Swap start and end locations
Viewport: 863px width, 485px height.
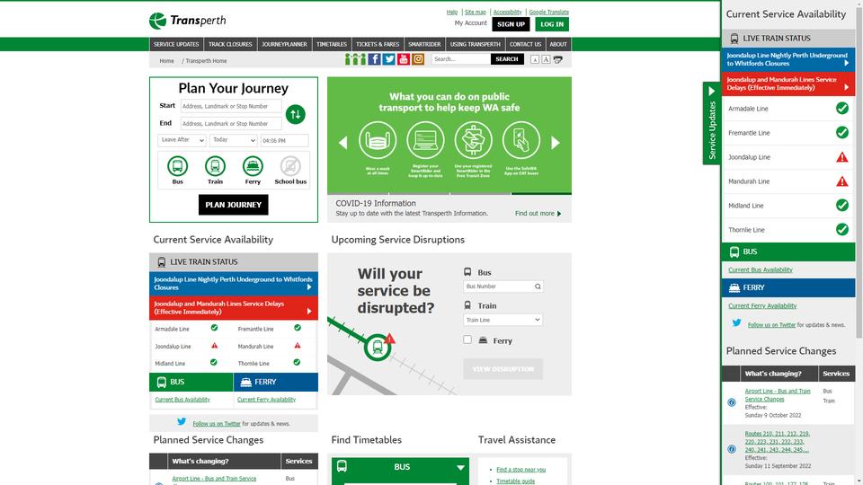coord(296,114)
